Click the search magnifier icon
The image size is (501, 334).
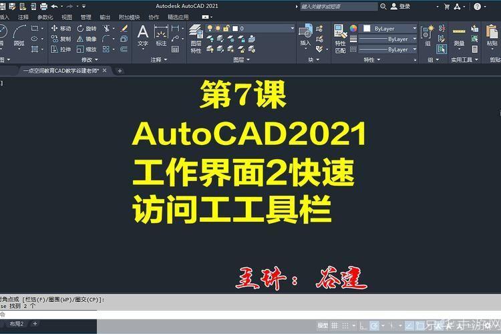point(383,6)
